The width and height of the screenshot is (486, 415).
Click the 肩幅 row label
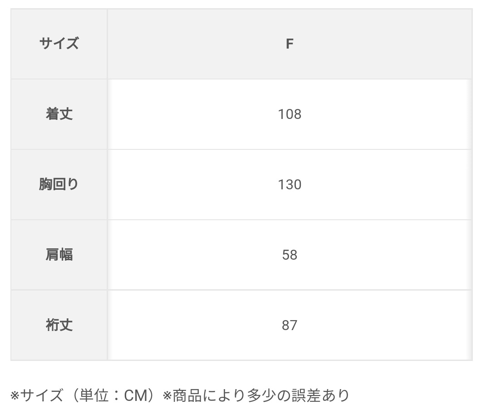click(x=59, y=255)
